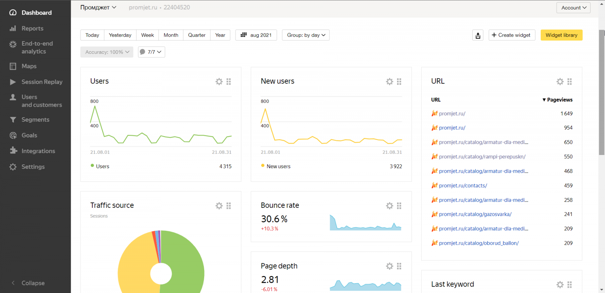605x293 pixels.
Task: Click the Users total 4 315
Action: point(225,166)
